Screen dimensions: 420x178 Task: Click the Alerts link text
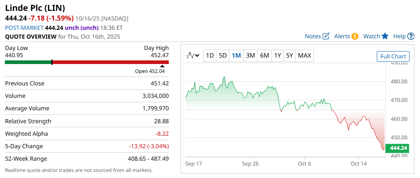point(342,36)
